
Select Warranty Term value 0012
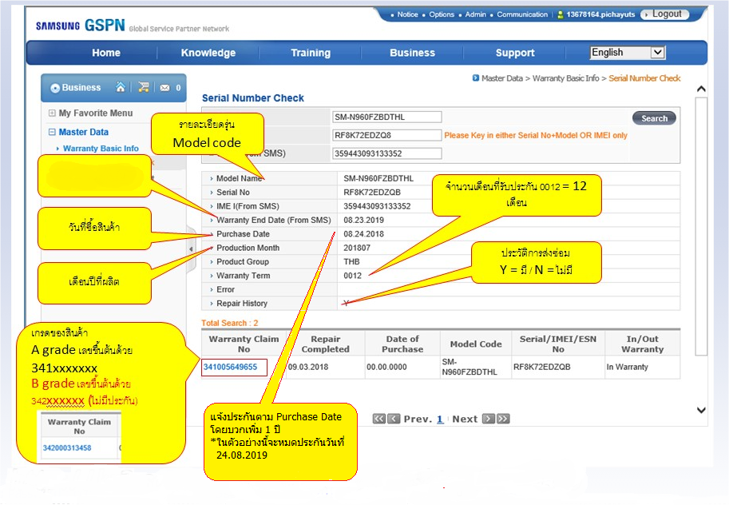pyautogui.click(x=352, y=276)
